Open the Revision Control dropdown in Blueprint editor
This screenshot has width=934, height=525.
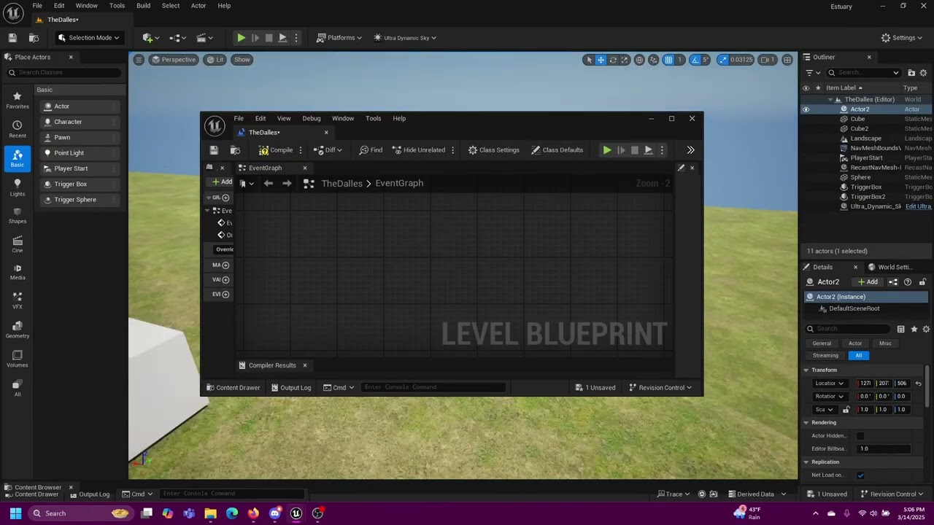click(660, 388)
